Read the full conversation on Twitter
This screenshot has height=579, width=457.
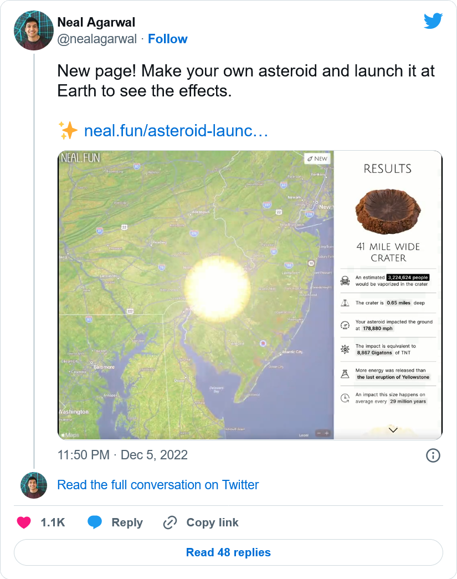(158, 485)
